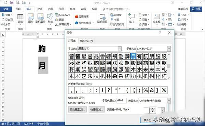205x126 pixels.
Task: Open the 文件 file menu
Action: point(6,9)
